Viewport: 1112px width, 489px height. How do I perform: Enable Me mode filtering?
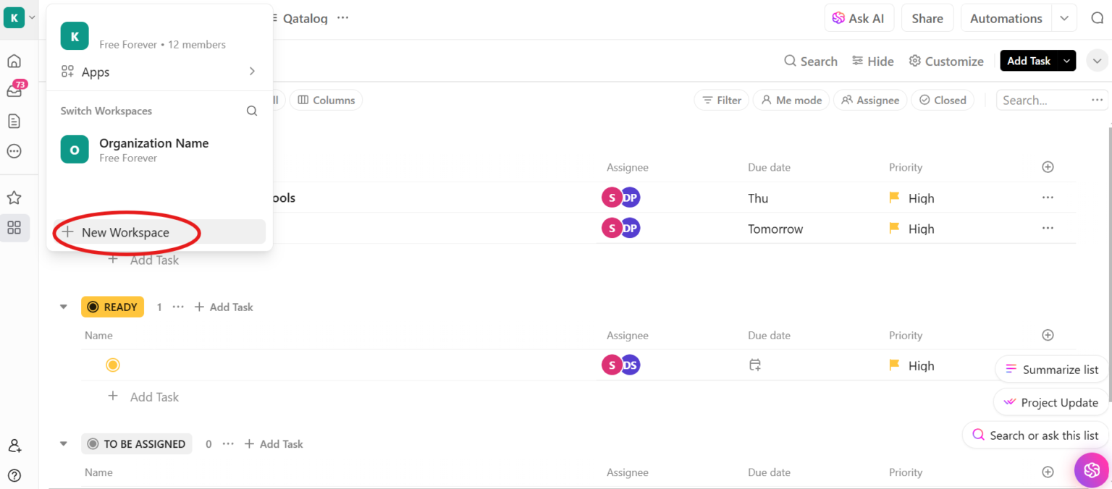[791, 100]
